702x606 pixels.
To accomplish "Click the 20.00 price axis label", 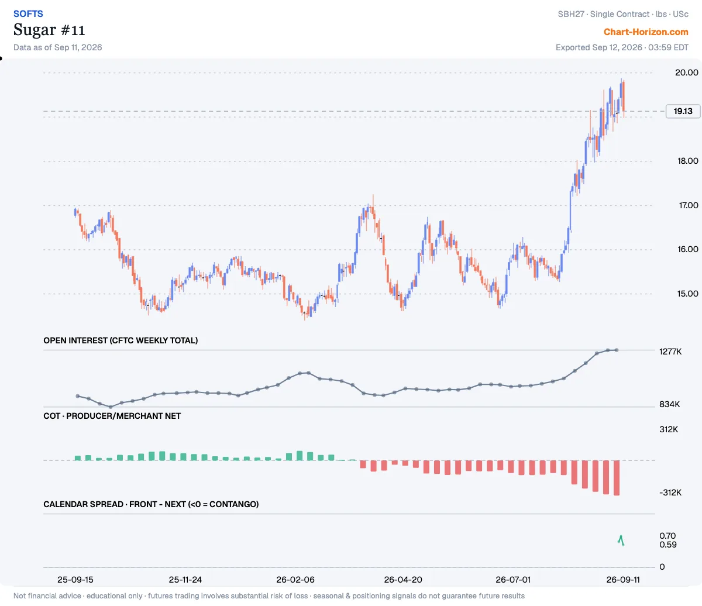I will coord(687,73).
